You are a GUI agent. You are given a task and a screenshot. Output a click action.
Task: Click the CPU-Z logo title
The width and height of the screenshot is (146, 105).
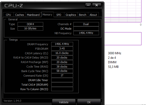pyautogui.click(x=14, y=6)
